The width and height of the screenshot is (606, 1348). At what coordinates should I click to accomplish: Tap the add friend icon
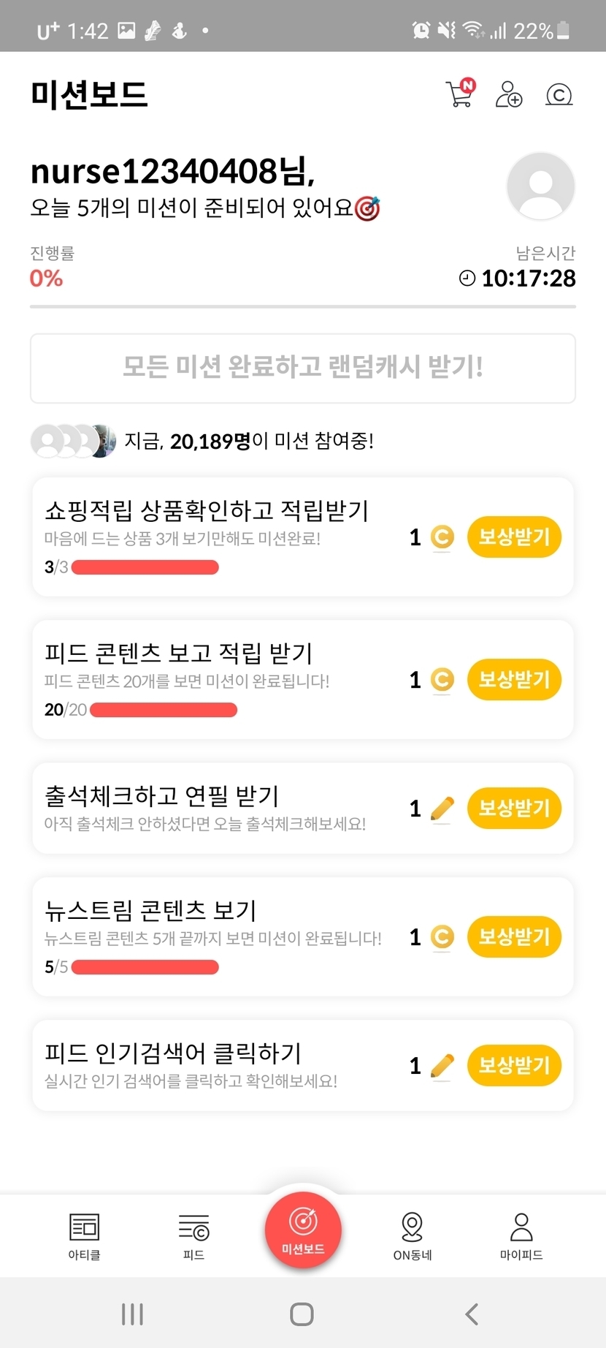(x=509, y=94)
